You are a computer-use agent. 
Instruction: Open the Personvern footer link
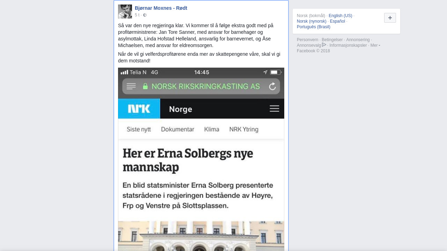click(x=308, y=40)
